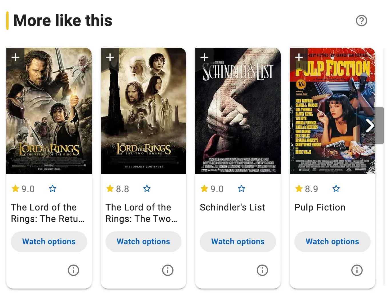Open the help icon beside More like this

click(361, 21)
